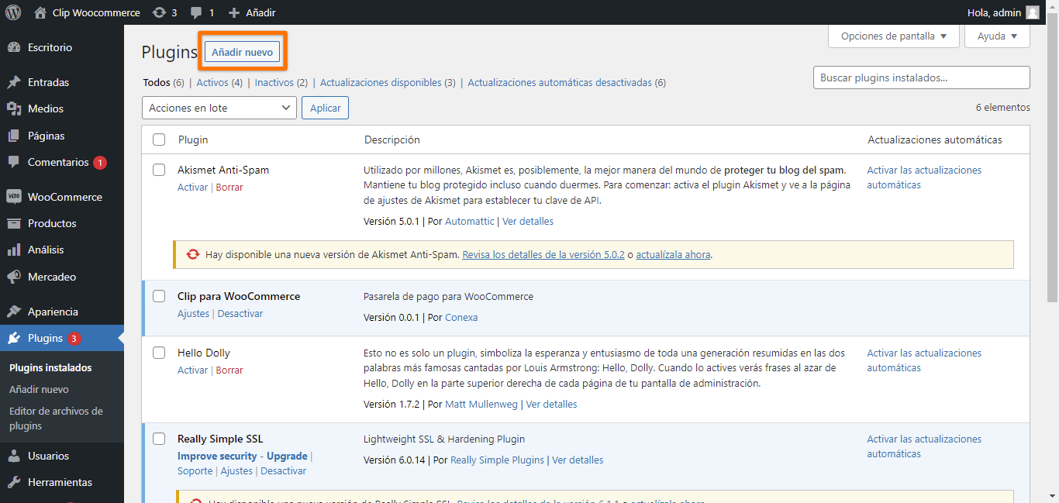Click the Entradas pin icon
The width and height of the screenshot is (1059, 503).
pos(14,82)
